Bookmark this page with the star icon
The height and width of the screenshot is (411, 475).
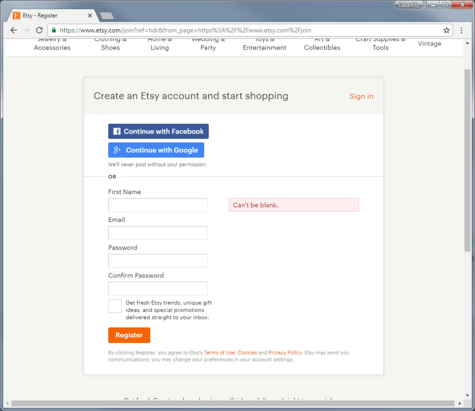click(x=447, y=30)
